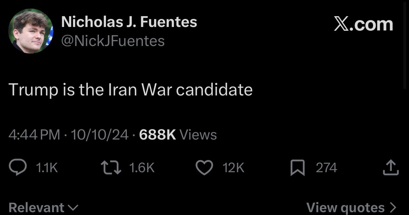Screen dimensions: 409x215
Task: Click the 1.6K reposts count
Action: pyautogui.click(x=142, y=168)
